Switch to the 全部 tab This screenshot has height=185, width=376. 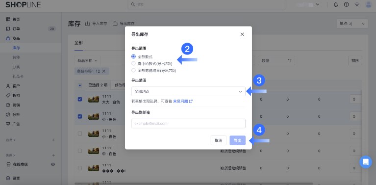tap(78, 43)
